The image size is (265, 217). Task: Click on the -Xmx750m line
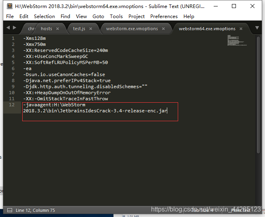point(34,44)
